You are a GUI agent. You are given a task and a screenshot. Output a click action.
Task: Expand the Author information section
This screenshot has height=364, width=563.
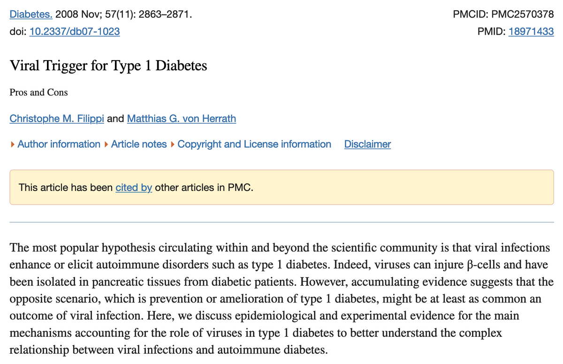tap(59, 144)
